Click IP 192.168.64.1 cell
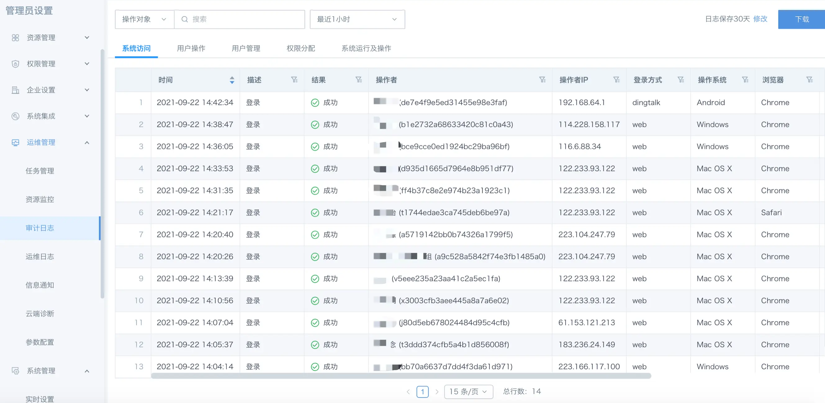Screen dimensions: 825x403 click(x=582, y=103)
